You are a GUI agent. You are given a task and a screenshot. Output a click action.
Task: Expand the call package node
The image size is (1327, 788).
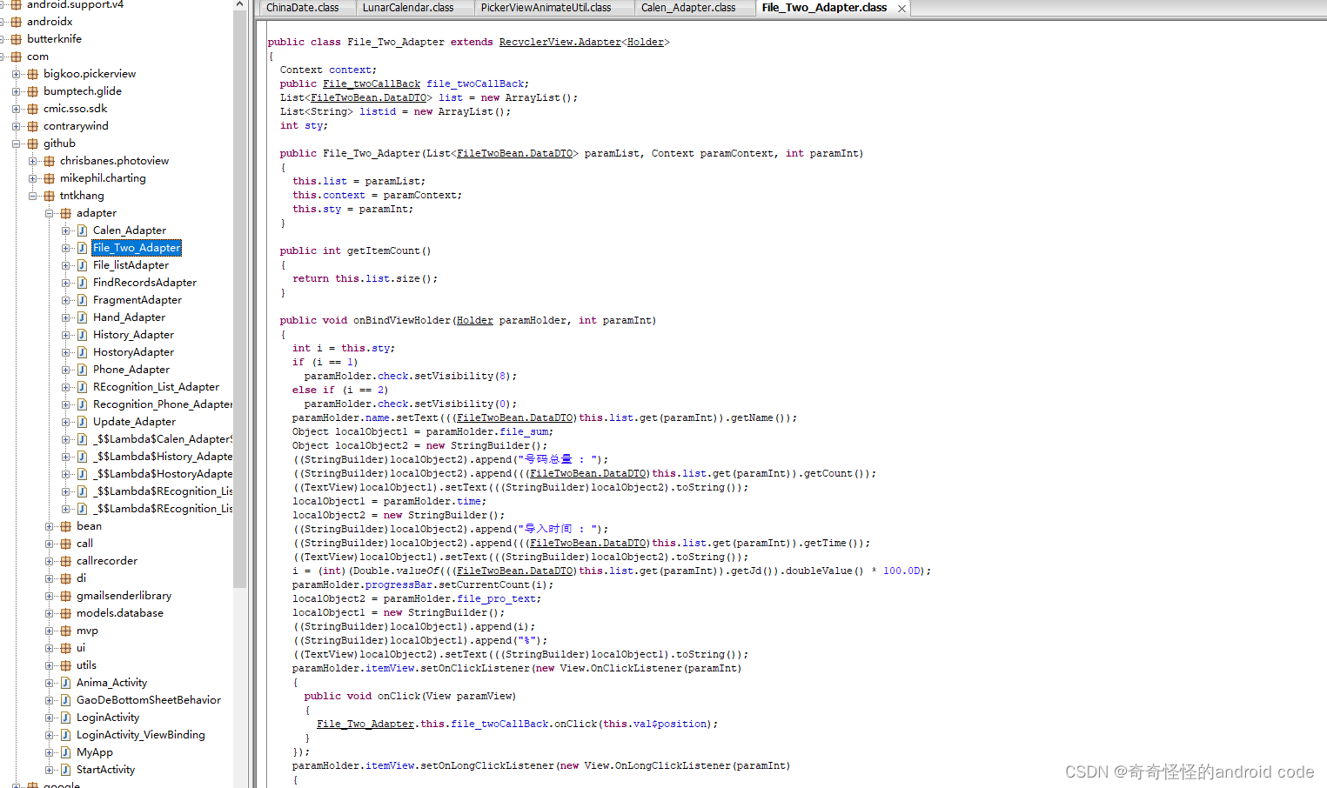(x=50, y=544)
